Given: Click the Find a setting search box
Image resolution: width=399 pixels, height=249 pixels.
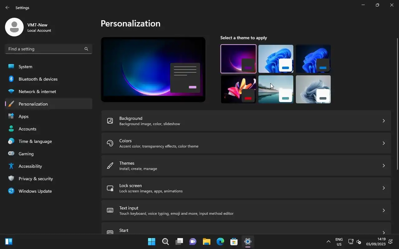Looking at the screenshot, I should point(49,49).
